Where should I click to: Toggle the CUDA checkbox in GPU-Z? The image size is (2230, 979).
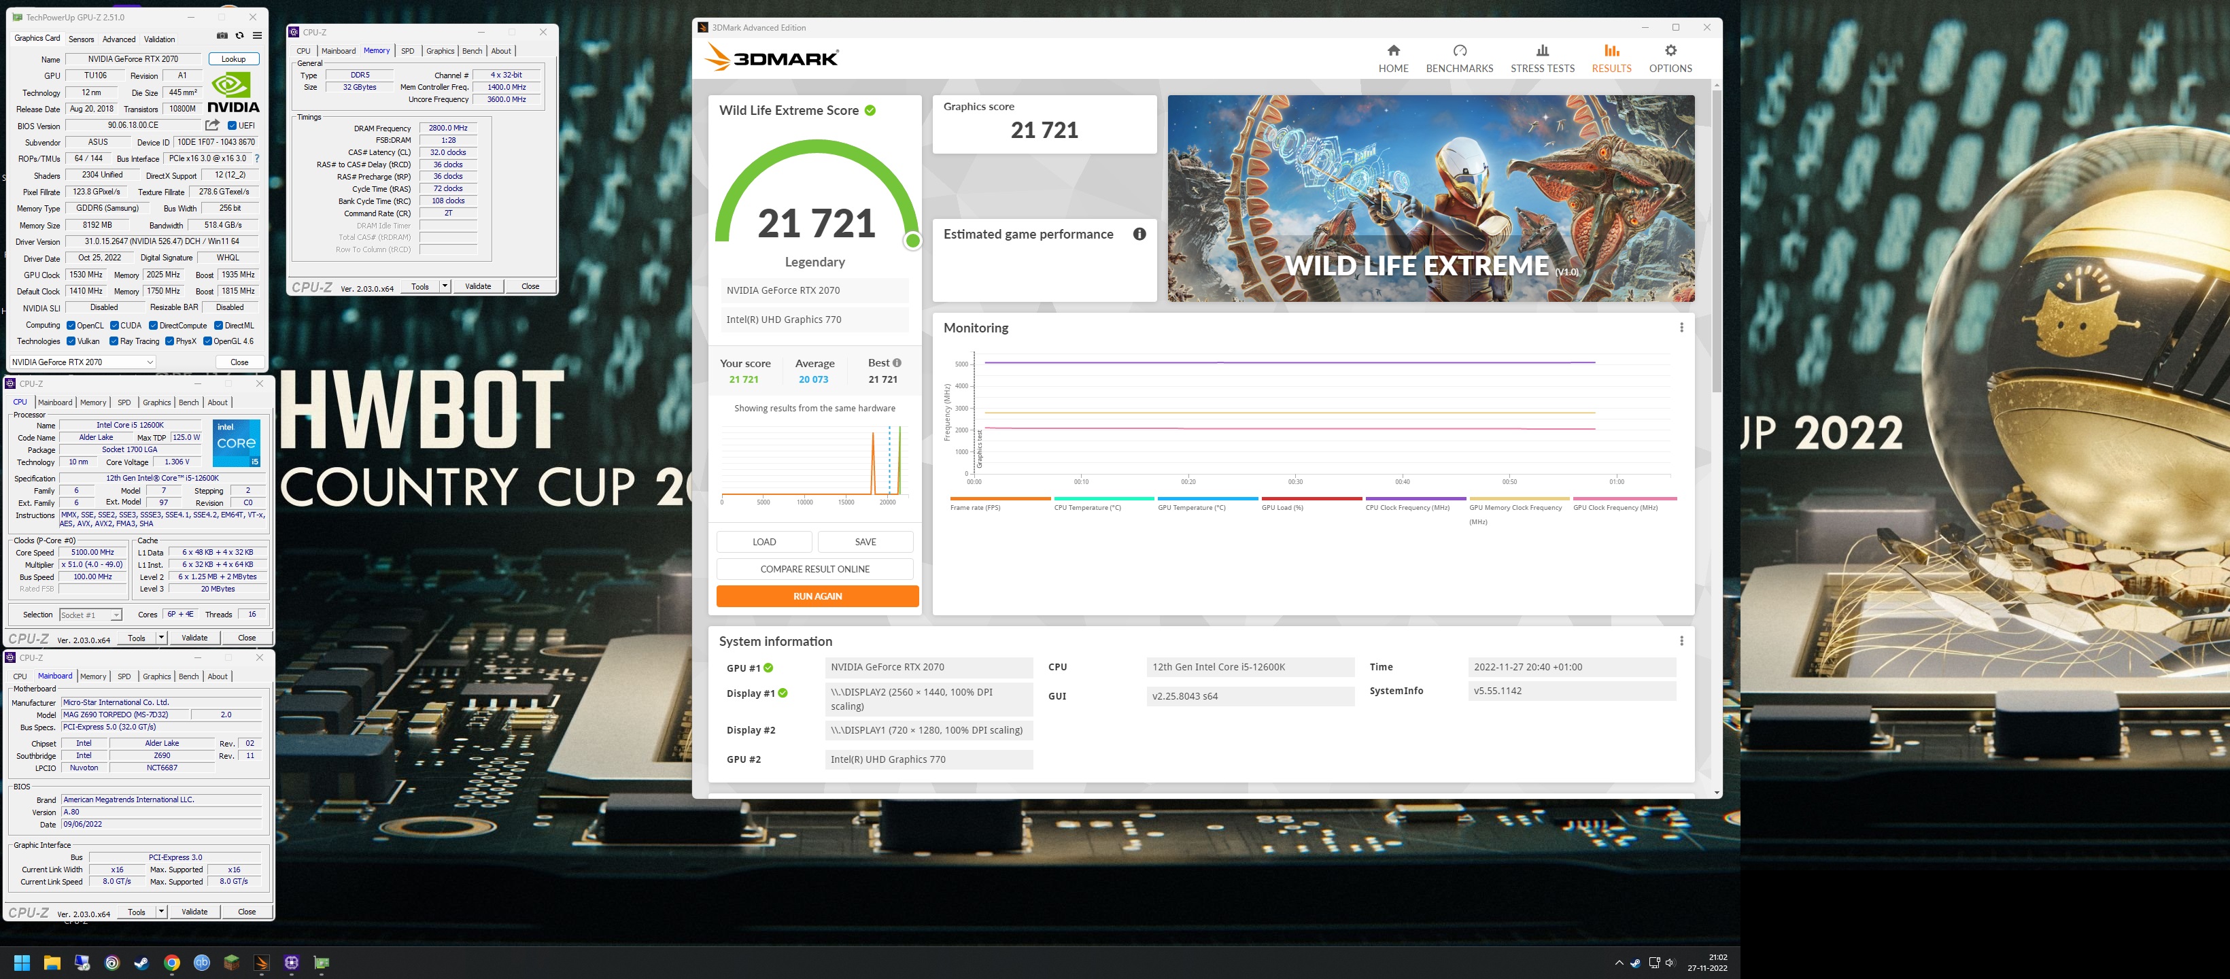tap(114, 326)
